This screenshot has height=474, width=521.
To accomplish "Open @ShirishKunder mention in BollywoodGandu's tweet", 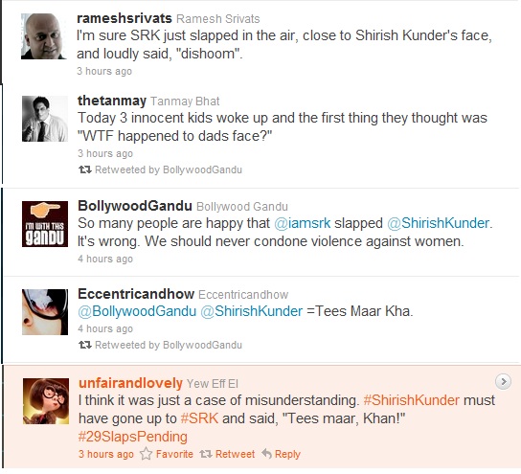I will point(439,223).
